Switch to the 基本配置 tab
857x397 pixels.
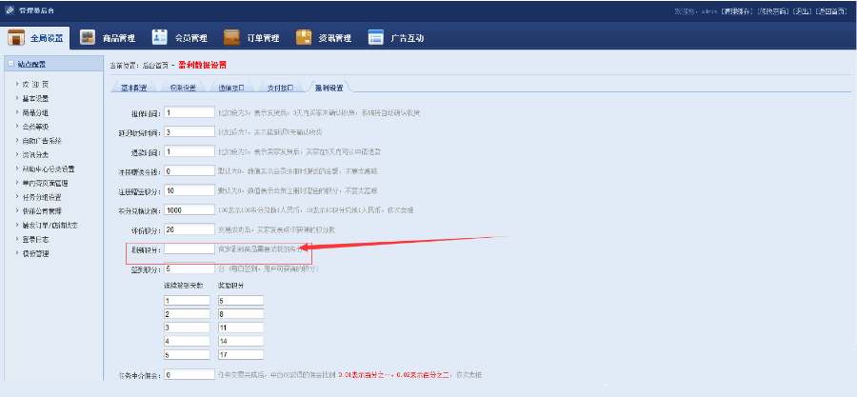tap(134, 88)
